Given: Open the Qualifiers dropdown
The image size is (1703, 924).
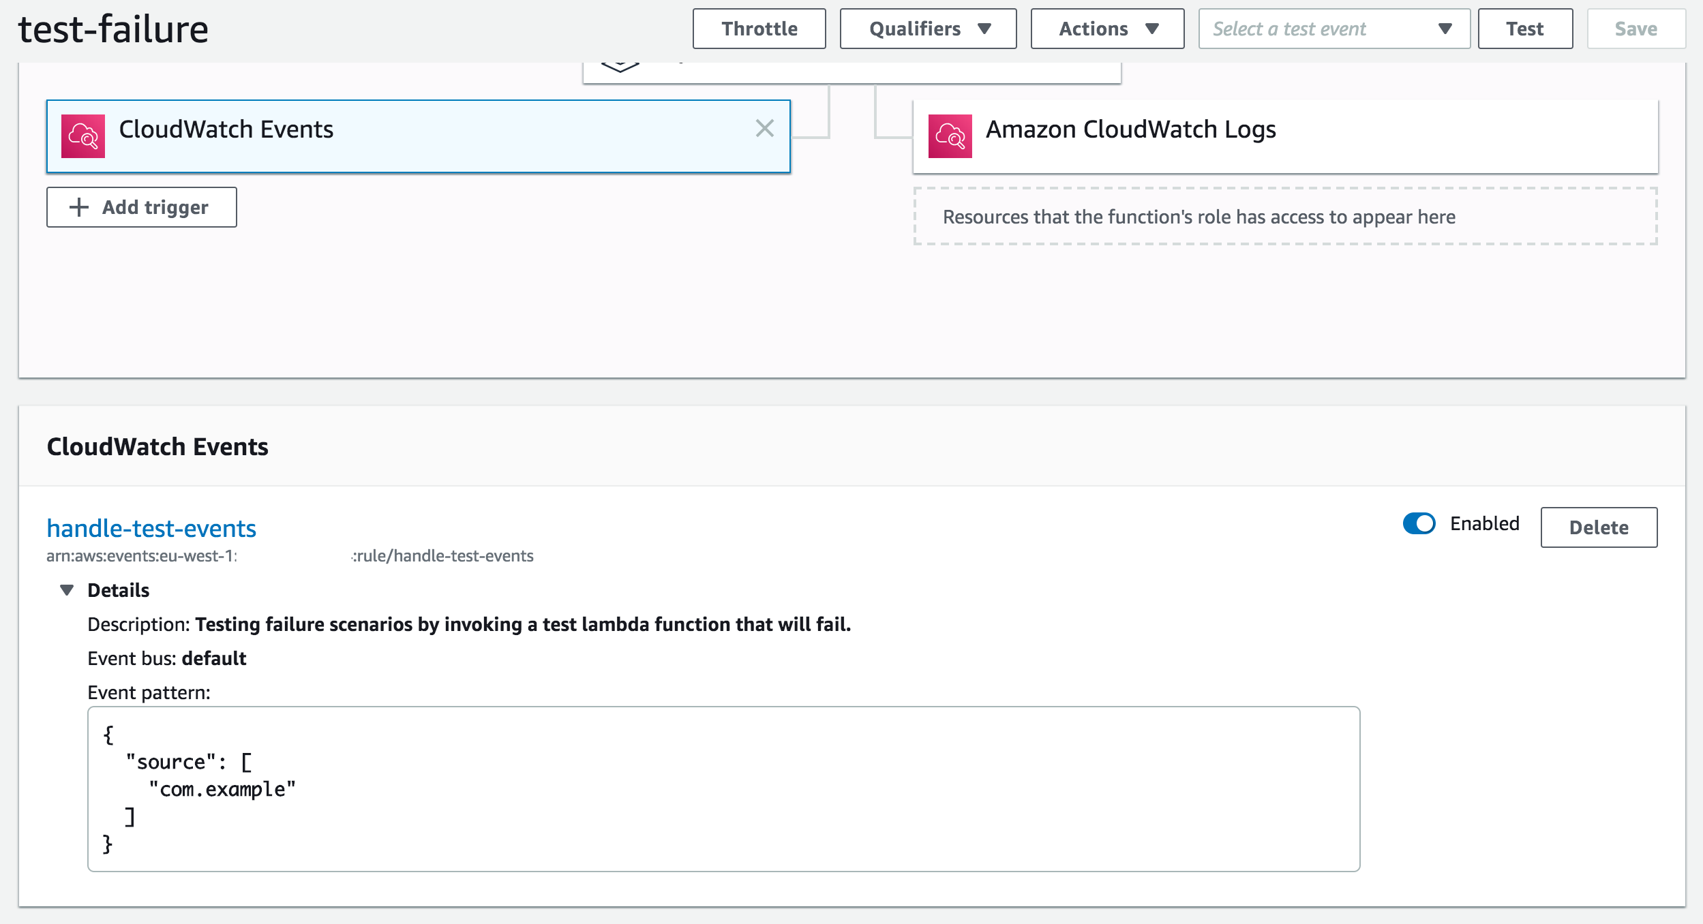Looking at the screenshot, I should click(928, 29).
